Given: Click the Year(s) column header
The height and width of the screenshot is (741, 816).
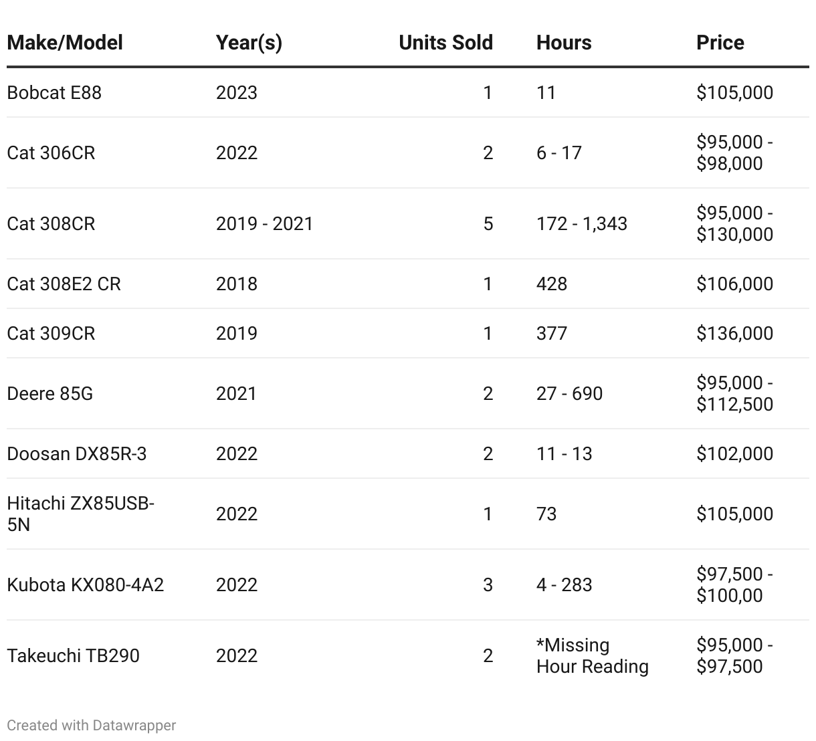Looking at the screenshot, I should point(249,43).
